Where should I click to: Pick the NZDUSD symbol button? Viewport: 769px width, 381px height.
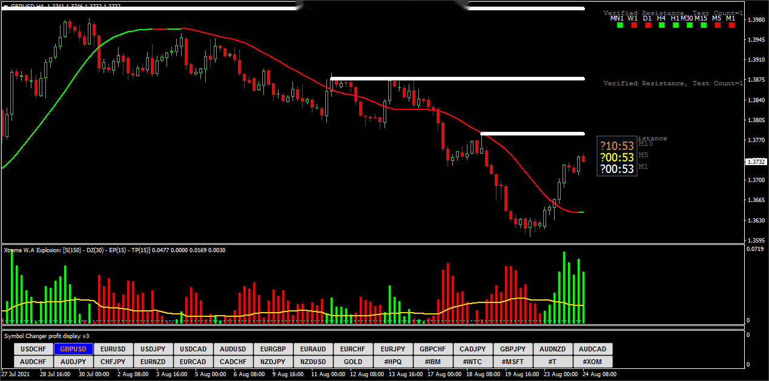[x=313, y=362]
